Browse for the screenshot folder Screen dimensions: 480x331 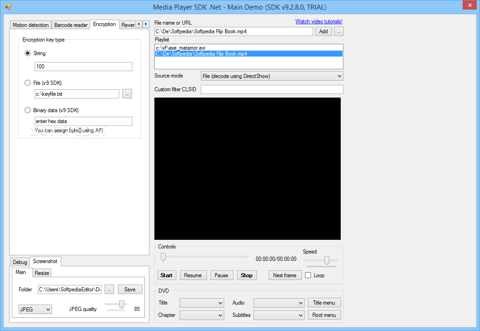click(109, 290)
